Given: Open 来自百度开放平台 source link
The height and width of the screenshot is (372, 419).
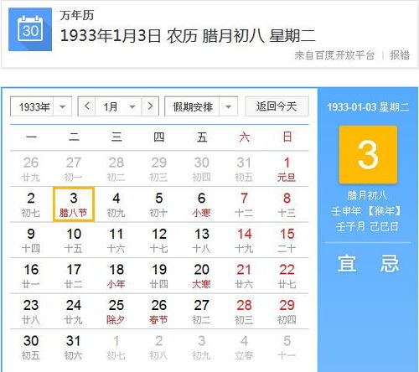Looking at the screenshot, I should click(x=334, y=55).
